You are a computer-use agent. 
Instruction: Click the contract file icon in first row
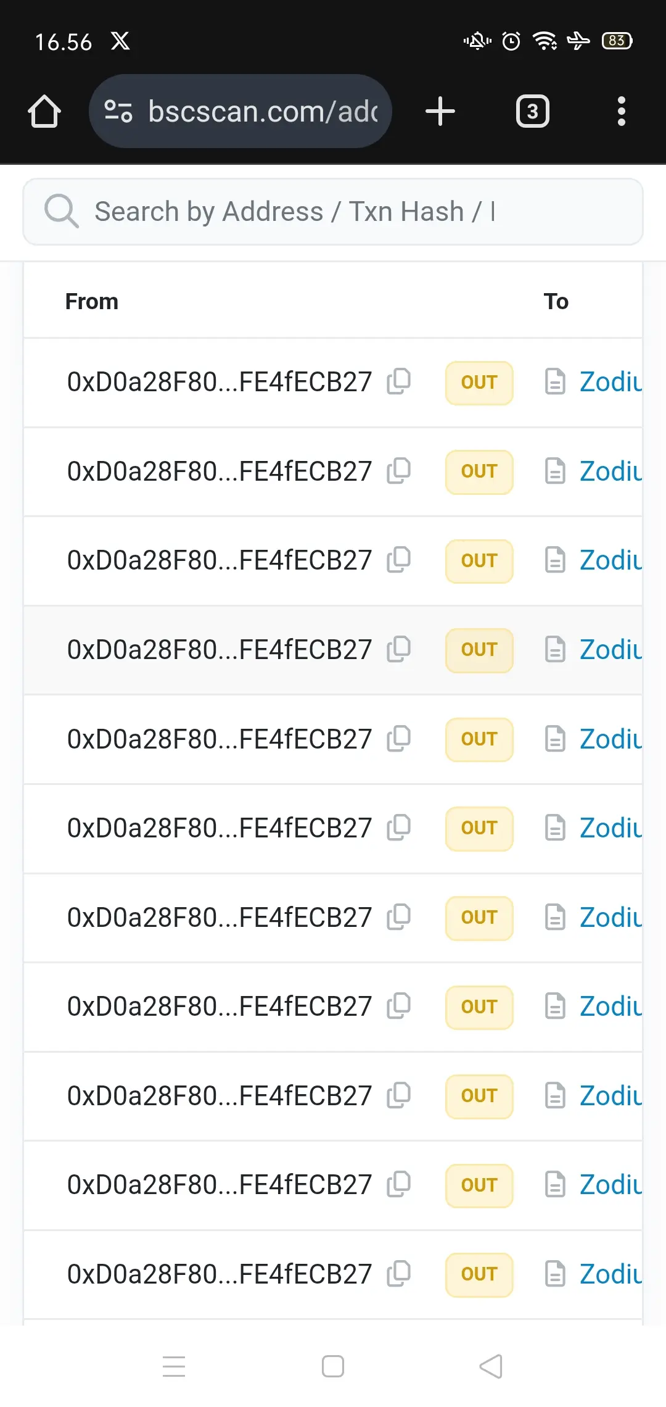tap(555, 381)
